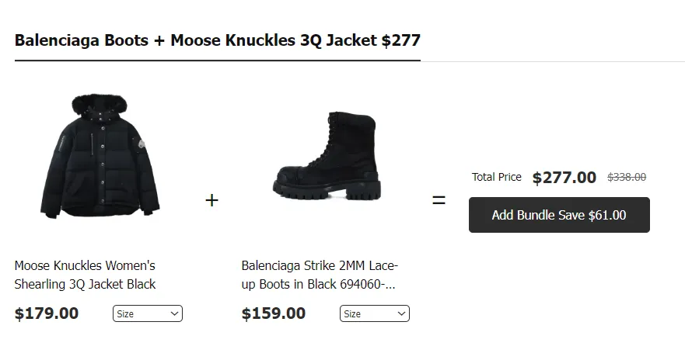685x360 pixels.
Task: Click the $277.00 bundle total price
Action: point(564,178)
